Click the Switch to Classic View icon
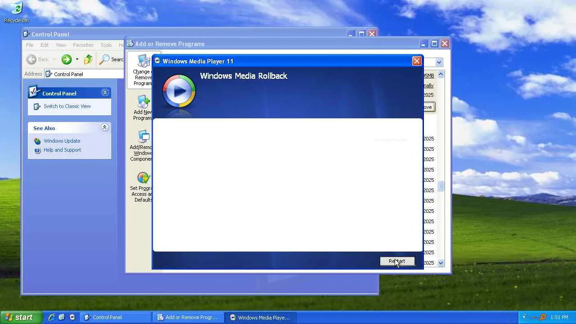 click(37, 107)
